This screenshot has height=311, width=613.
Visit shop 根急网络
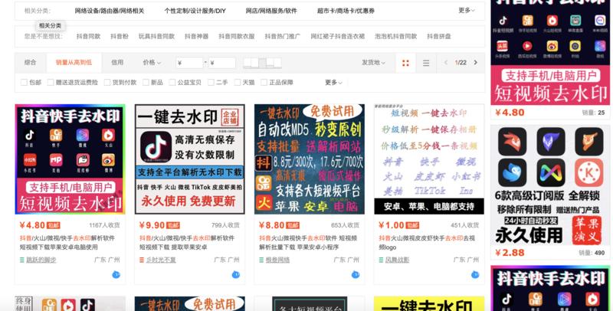(277, 260)
